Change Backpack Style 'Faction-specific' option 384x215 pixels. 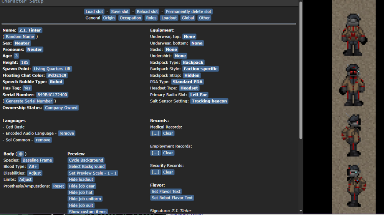200,69
